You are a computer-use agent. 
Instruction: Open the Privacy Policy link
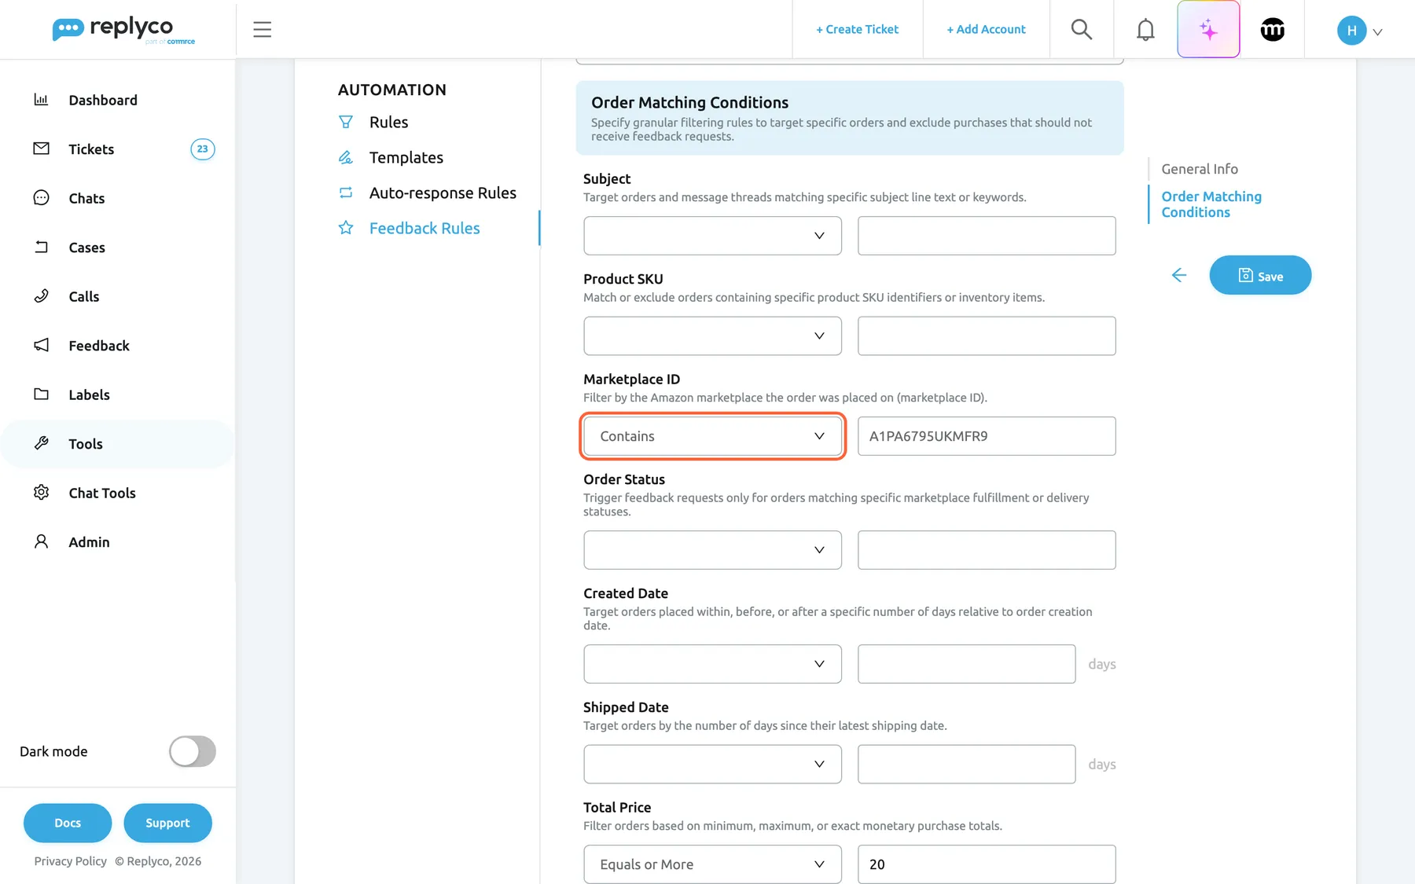(x=70, y=861)
